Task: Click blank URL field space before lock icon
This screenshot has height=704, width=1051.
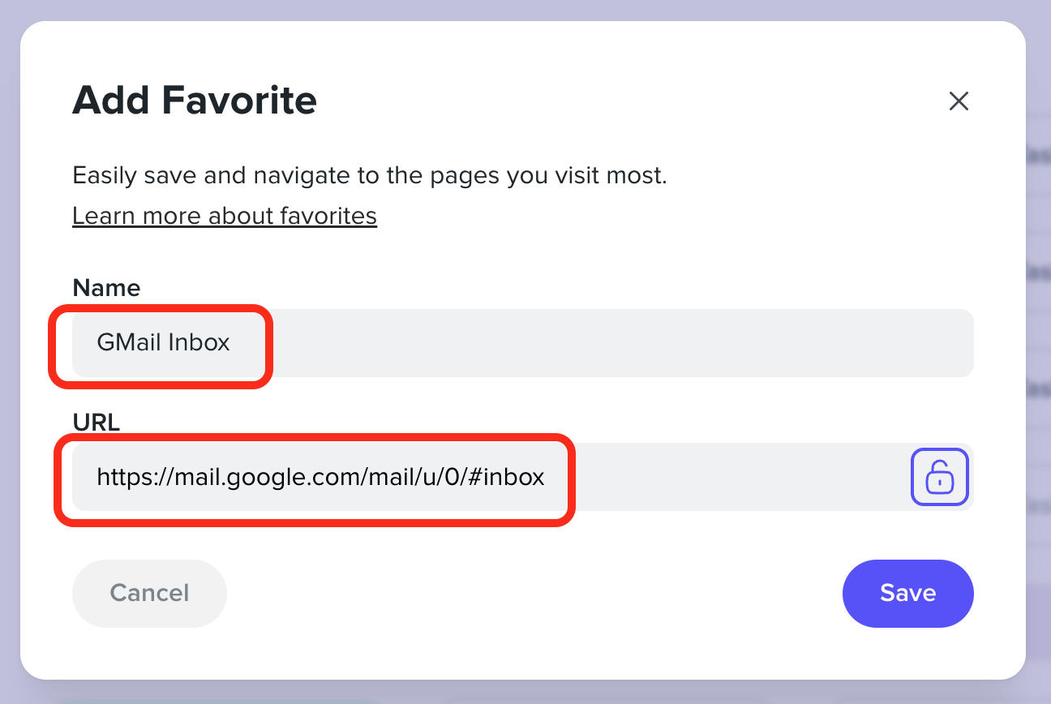Action: click(x=730, y=477)
